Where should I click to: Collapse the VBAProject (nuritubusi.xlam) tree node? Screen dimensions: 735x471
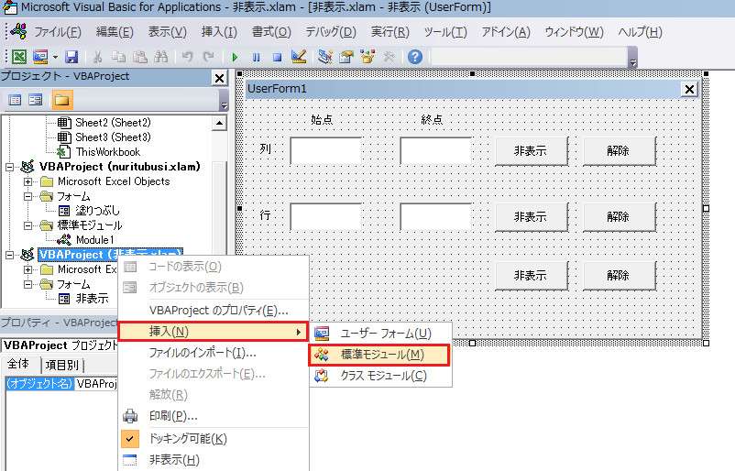pyautogui.click(x=10, y=167)
